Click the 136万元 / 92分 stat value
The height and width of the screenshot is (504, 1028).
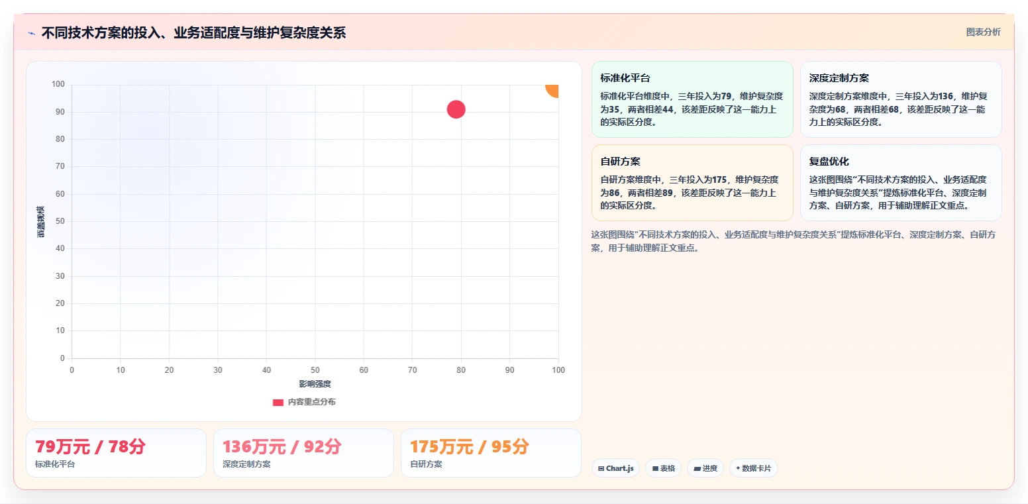[x=282, y=447]
